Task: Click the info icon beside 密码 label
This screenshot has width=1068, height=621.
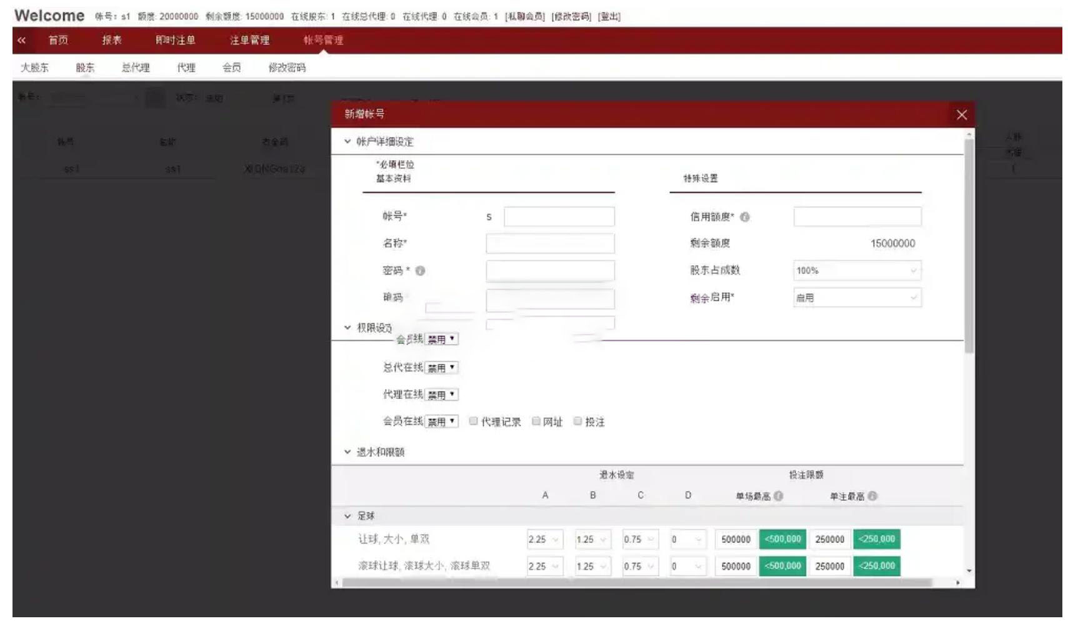Action: 420,271
